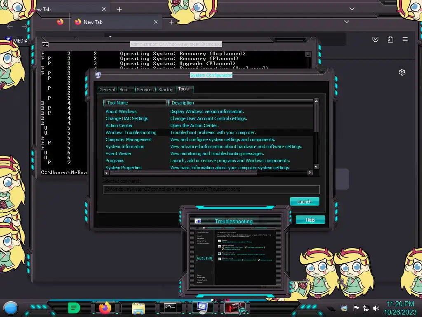
Task: Click tools list scroll up arrow
Action: coord(316,101)
